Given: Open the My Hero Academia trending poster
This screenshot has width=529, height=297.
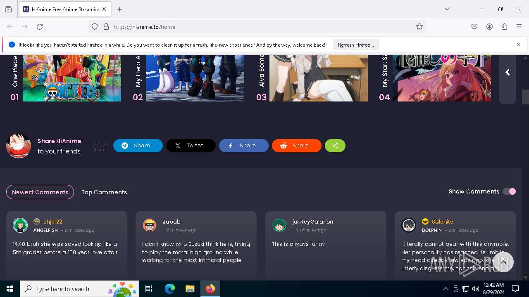Looking at the screenshot, I should click(195, 78).
